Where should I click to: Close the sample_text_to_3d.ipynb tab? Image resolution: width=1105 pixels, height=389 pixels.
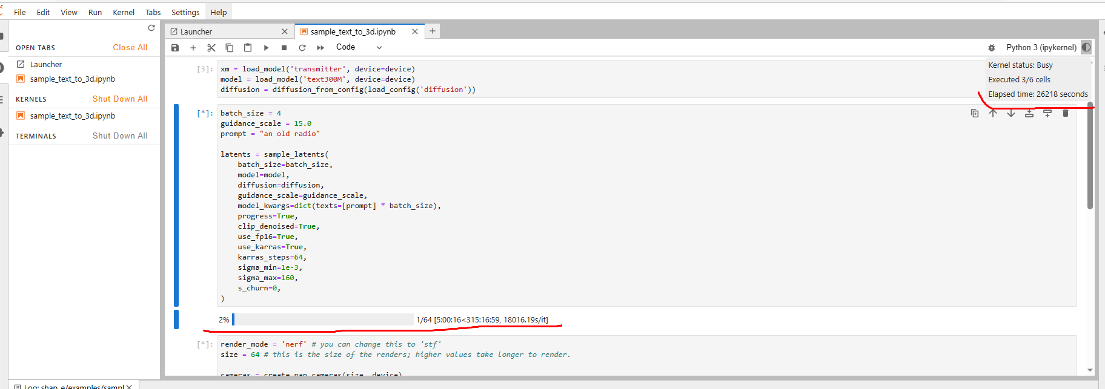pos(415,31)
